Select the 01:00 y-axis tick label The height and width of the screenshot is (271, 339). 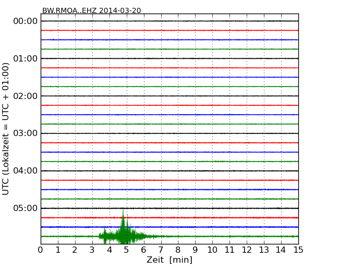[x=25, y=58]
